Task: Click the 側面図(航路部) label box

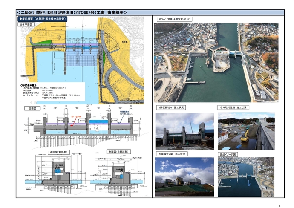Action: pyautogui.click(x=59, y=152)
